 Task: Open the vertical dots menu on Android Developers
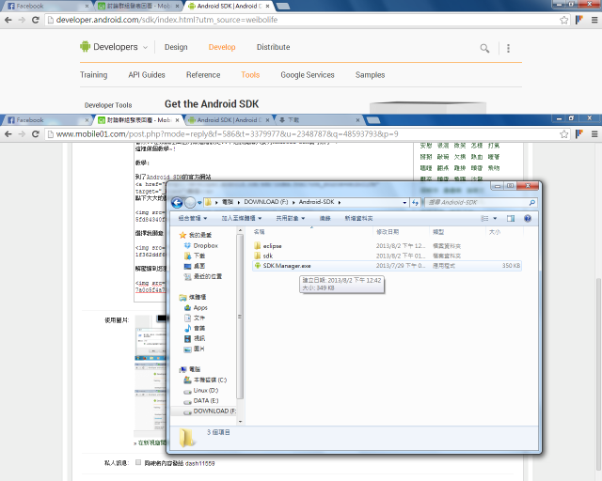point(508,48)
